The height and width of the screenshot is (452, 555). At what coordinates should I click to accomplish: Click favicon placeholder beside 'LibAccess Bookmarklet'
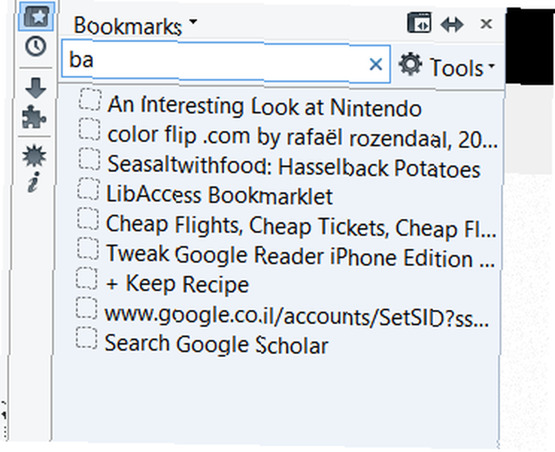[x=88, y=188]
